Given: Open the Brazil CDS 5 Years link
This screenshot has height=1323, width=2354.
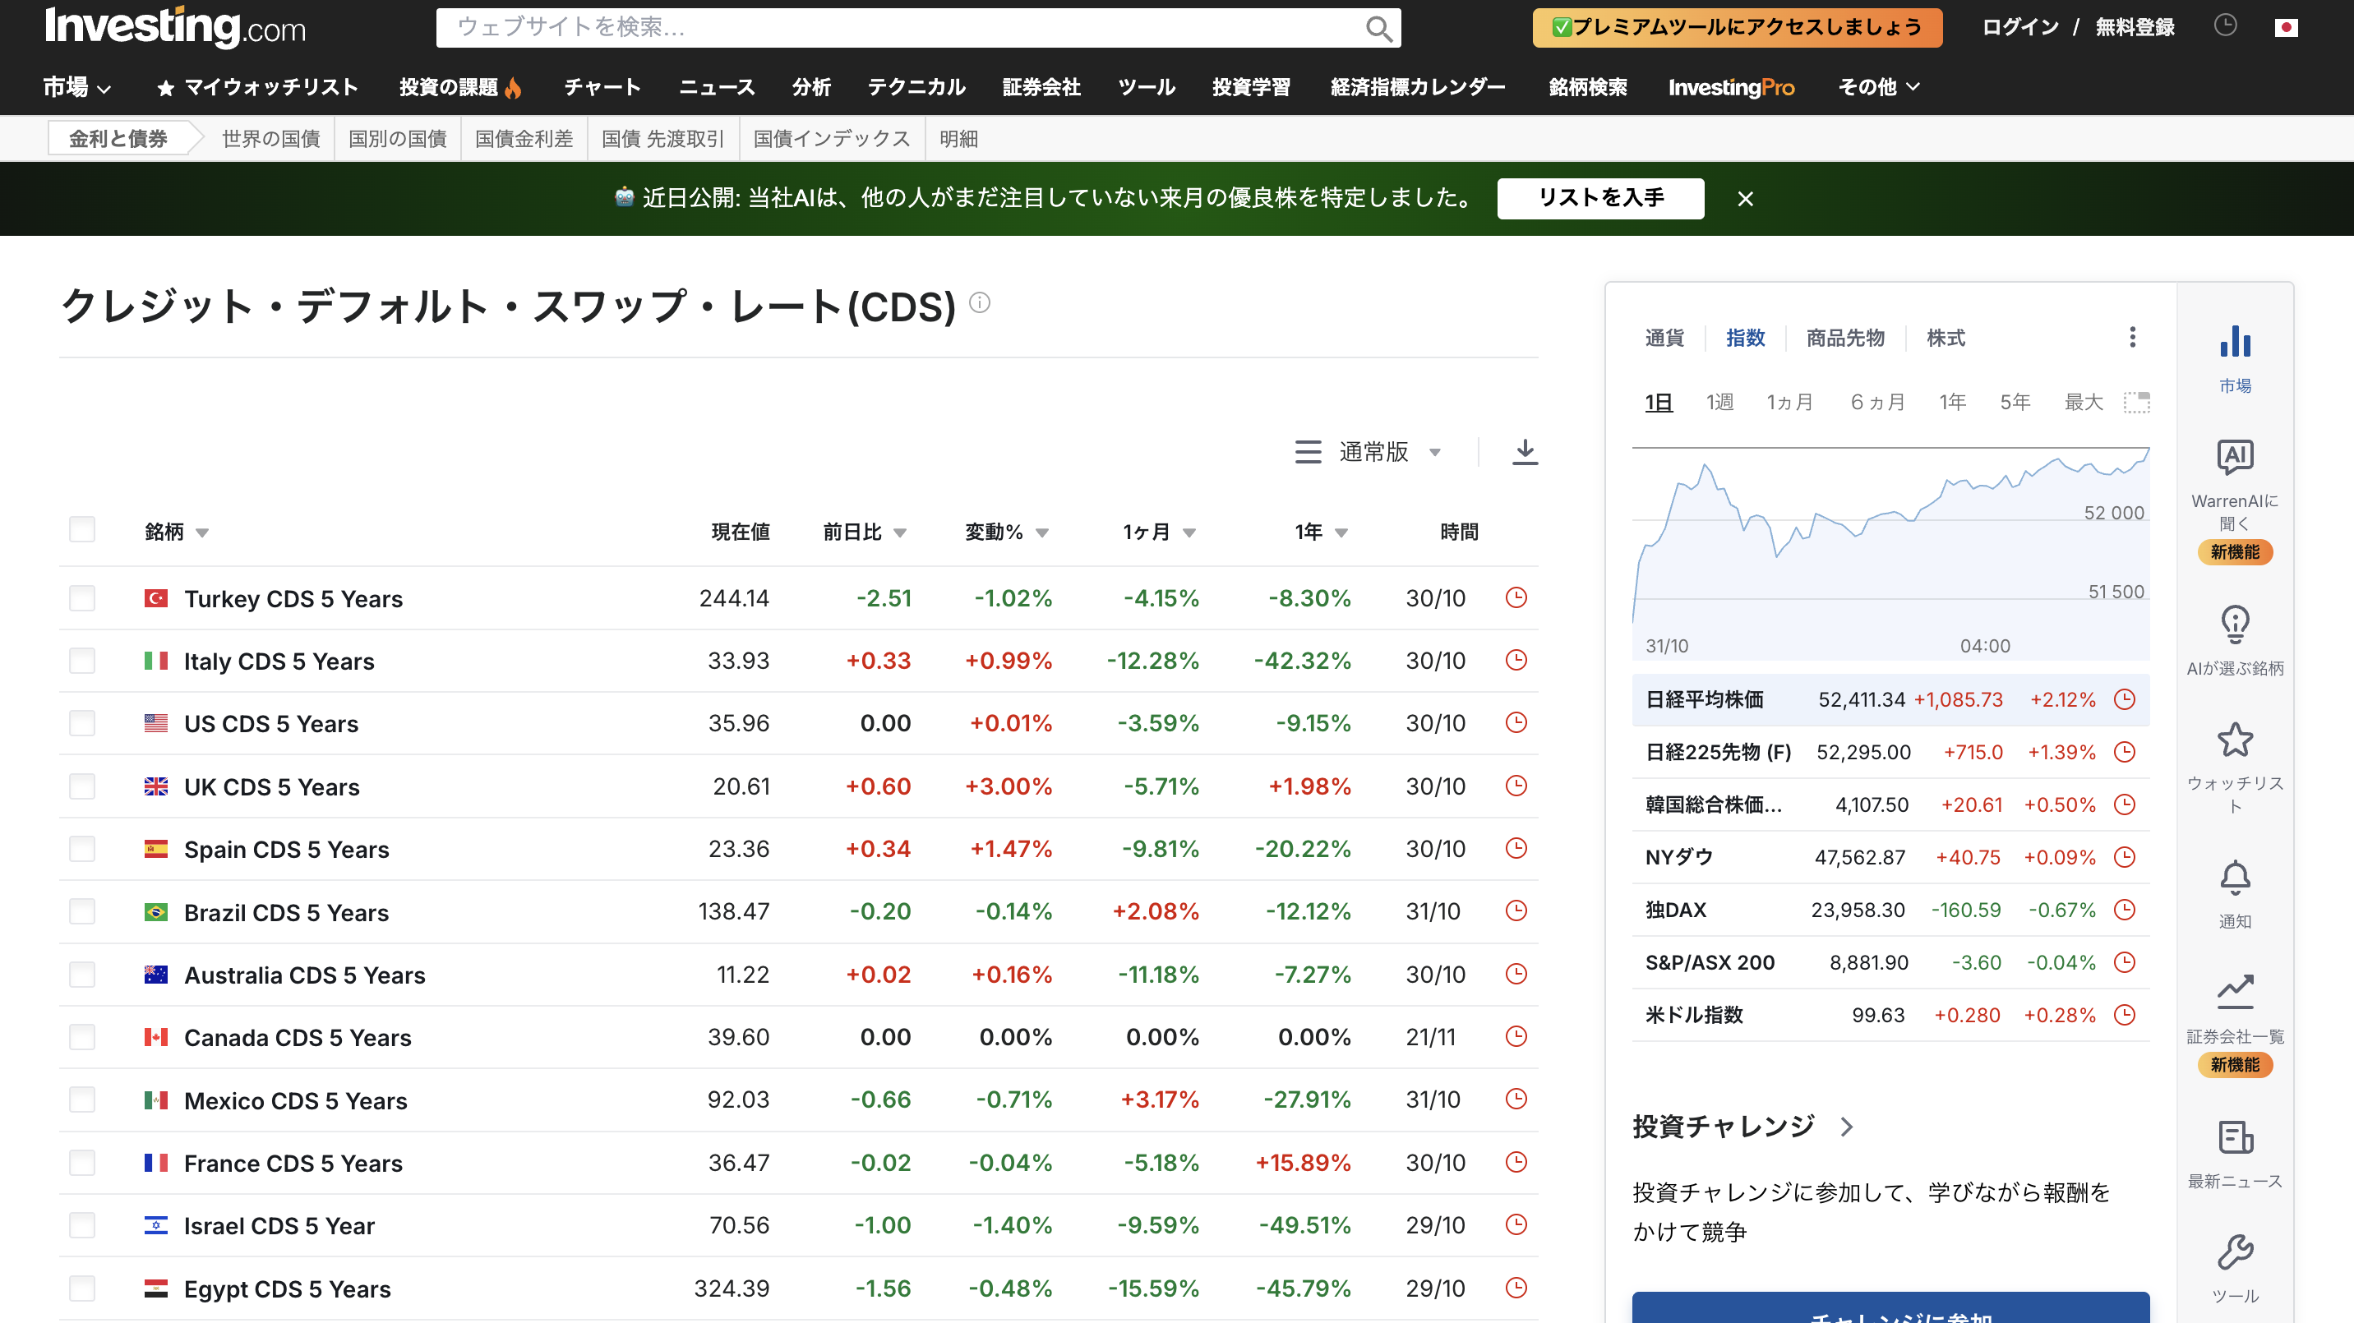Looking at the screenshot, I should 286,912.
